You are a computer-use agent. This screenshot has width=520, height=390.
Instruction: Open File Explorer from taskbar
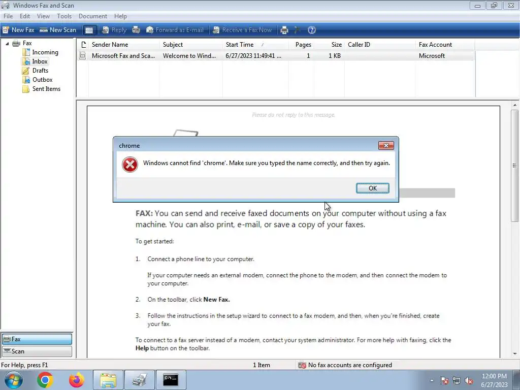pos(108,380)
